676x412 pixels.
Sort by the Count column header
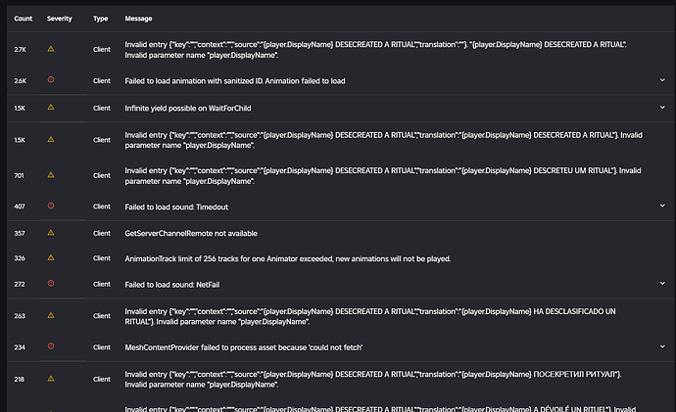pyautogui.click(x=24, y=19)
